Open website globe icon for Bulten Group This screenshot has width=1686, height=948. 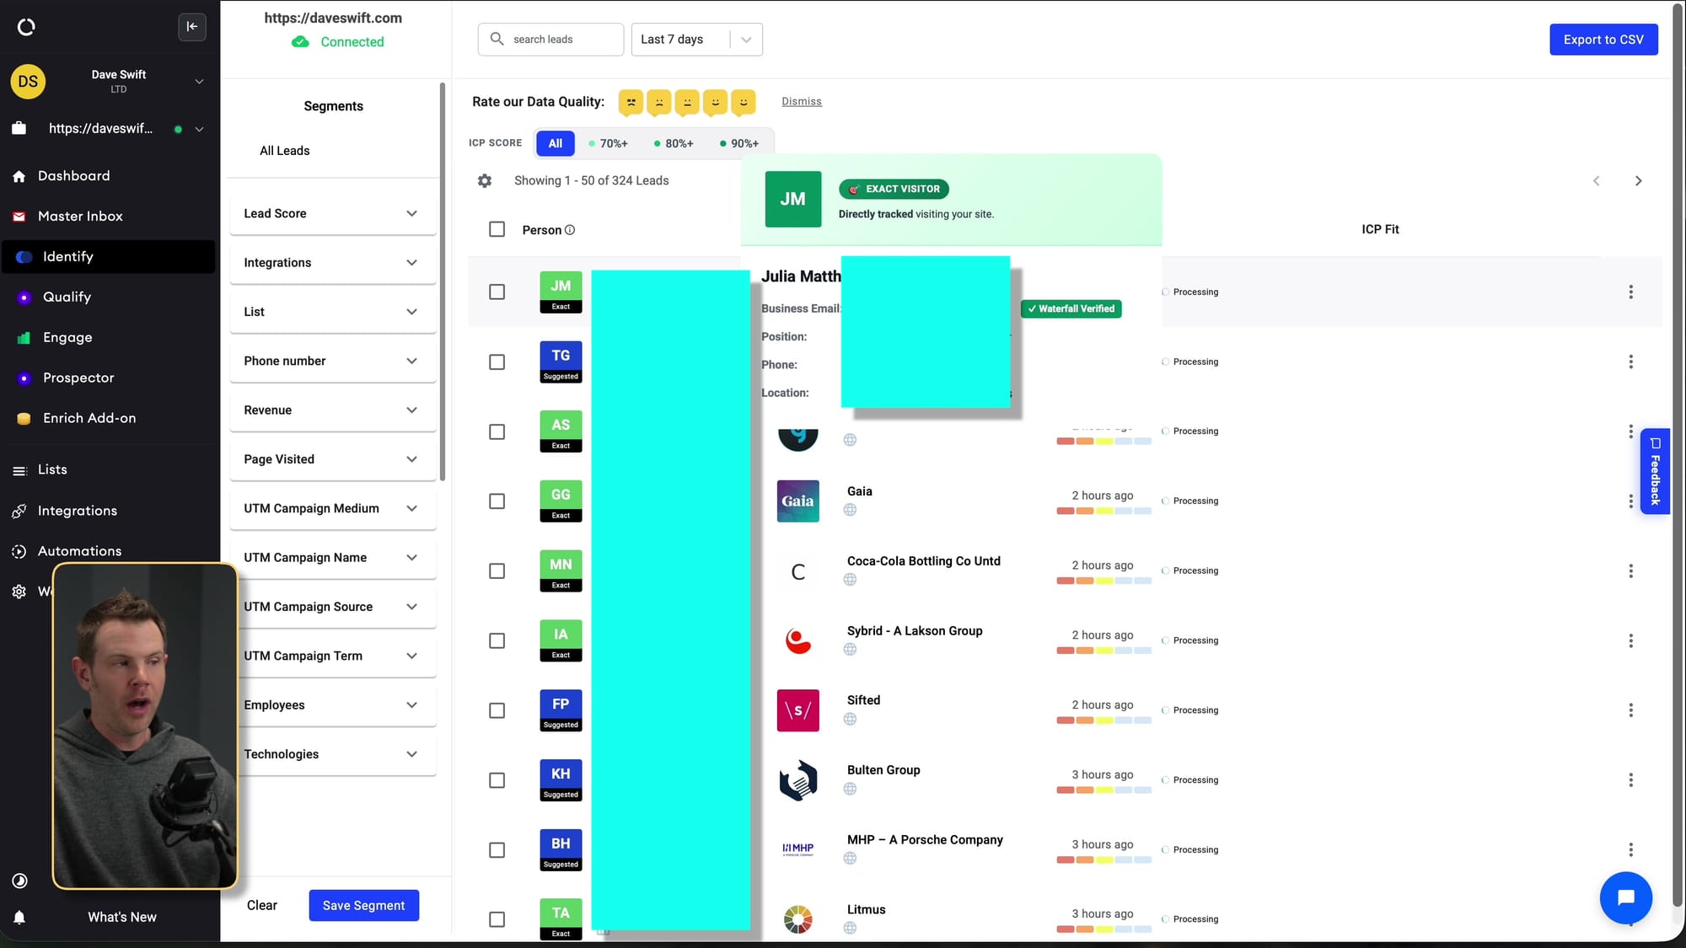(x=850, y=789)
